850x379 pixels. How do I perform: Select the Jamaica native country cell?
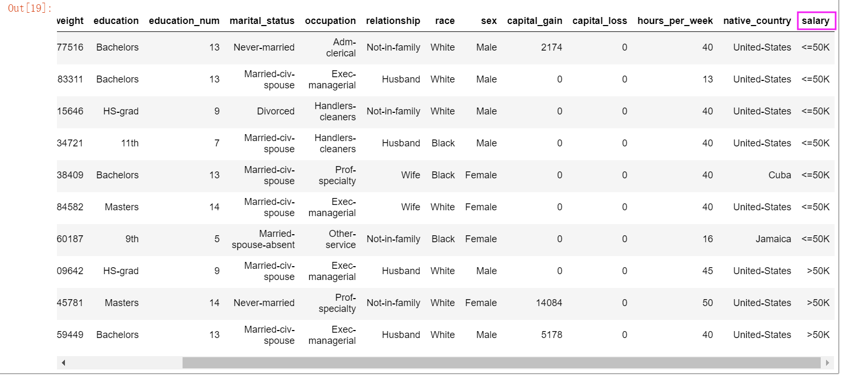(773, 239)
